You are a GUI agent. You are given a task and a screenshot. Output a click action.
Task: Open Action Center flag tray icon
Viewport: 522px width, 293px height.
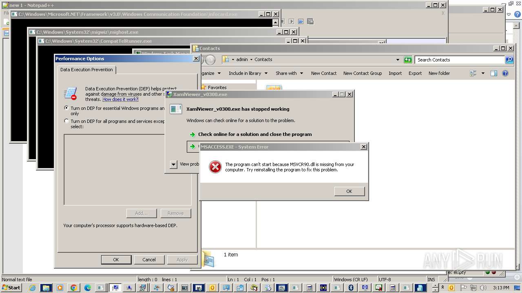pos(463,288)
